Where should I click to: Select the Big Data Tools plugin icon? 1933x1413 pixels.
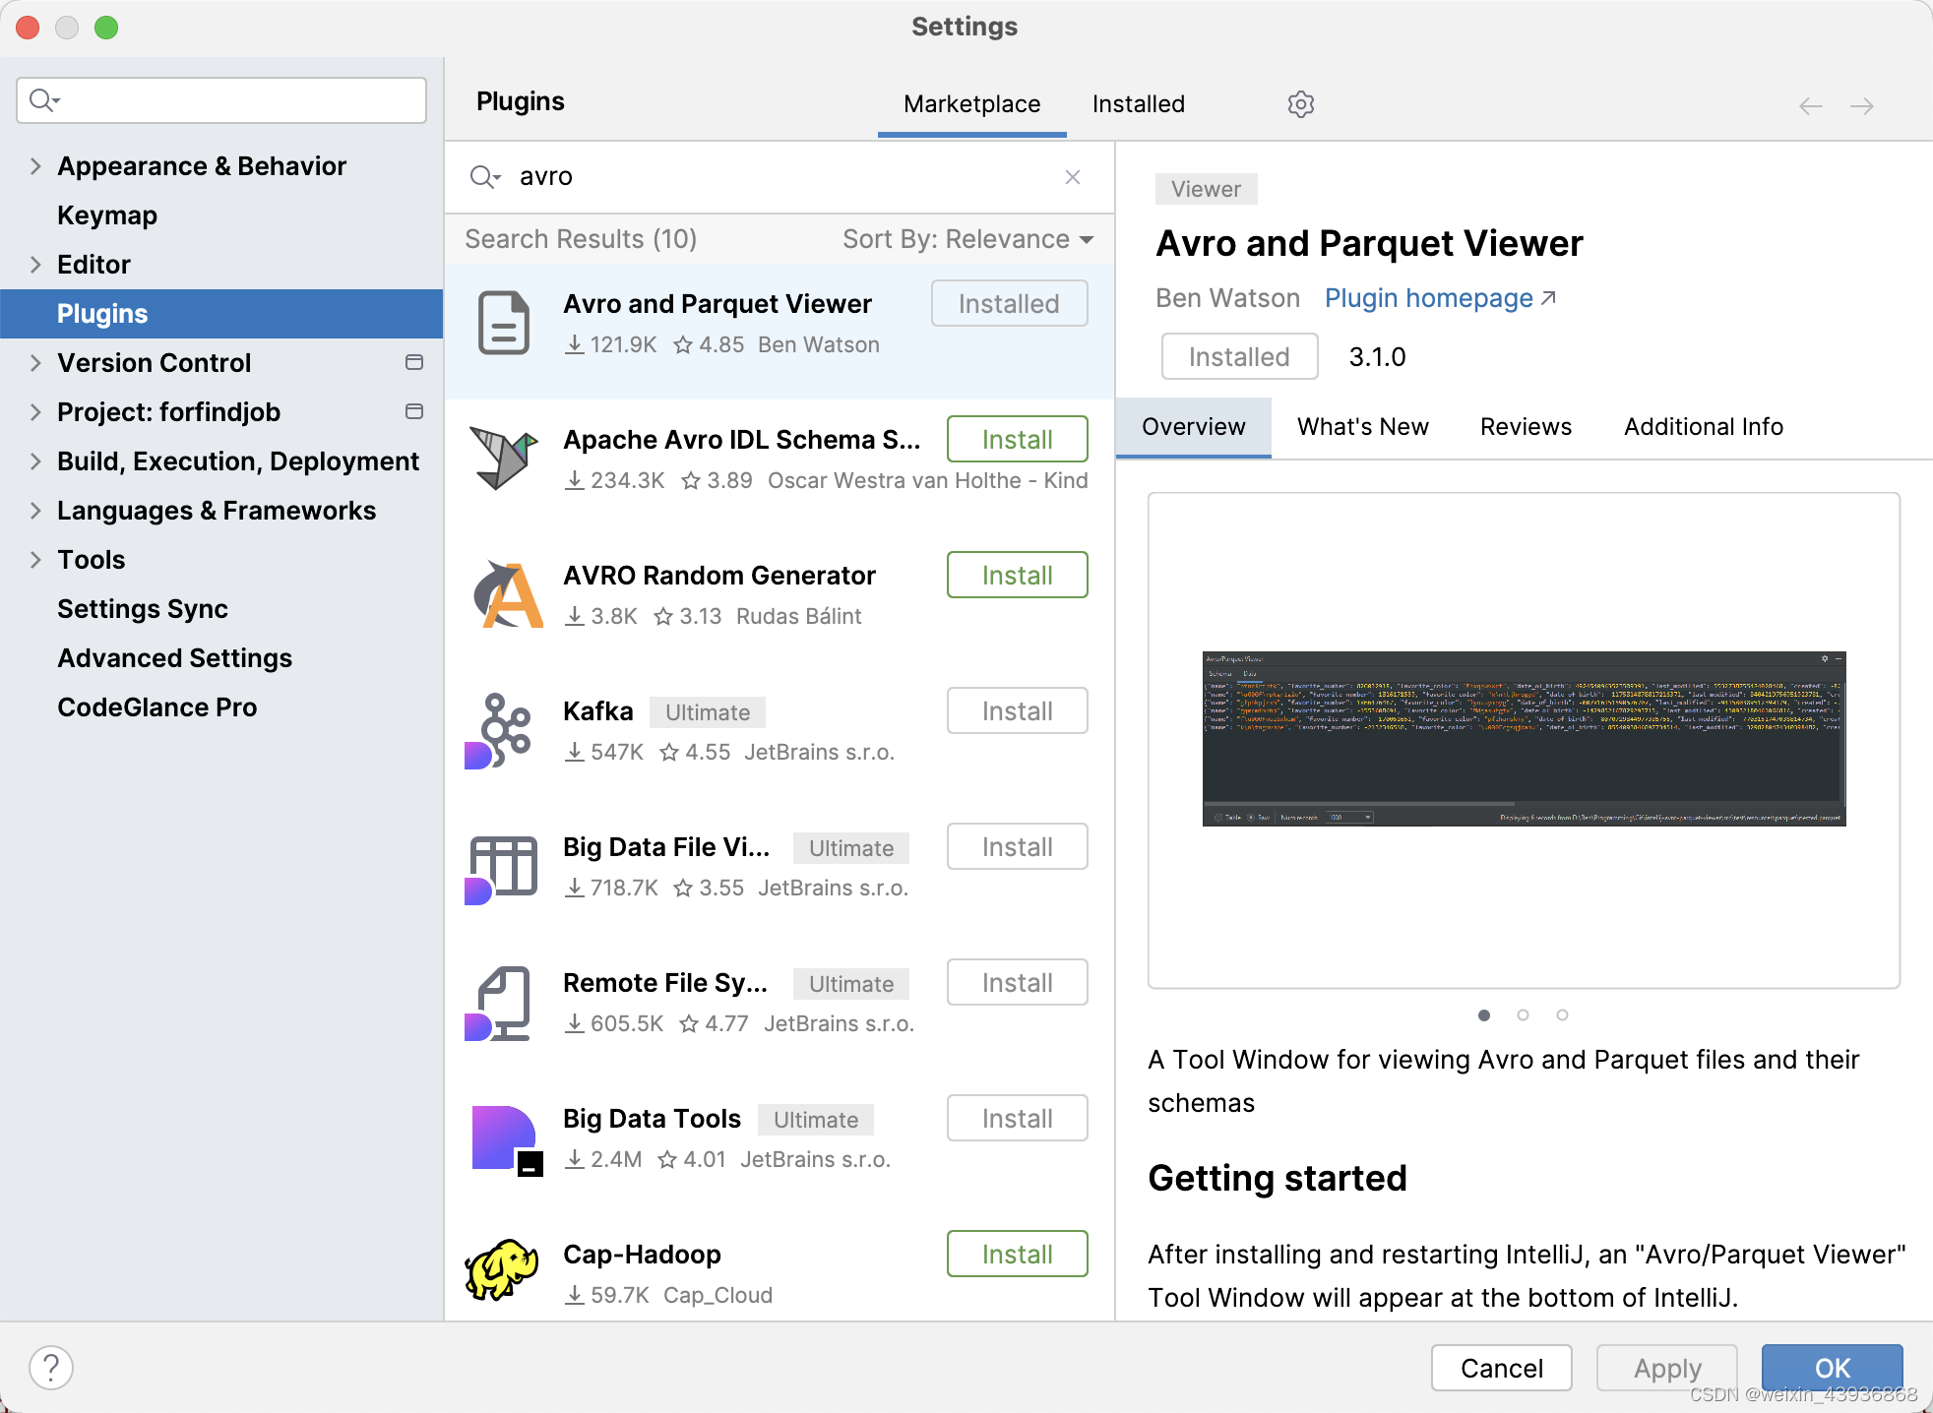point(506,1139)
